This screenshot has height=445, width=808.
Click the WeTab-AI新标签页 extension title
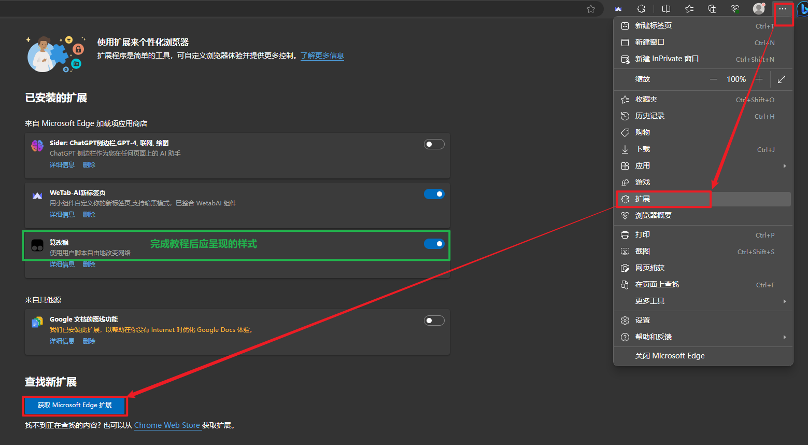click(78, 192)
